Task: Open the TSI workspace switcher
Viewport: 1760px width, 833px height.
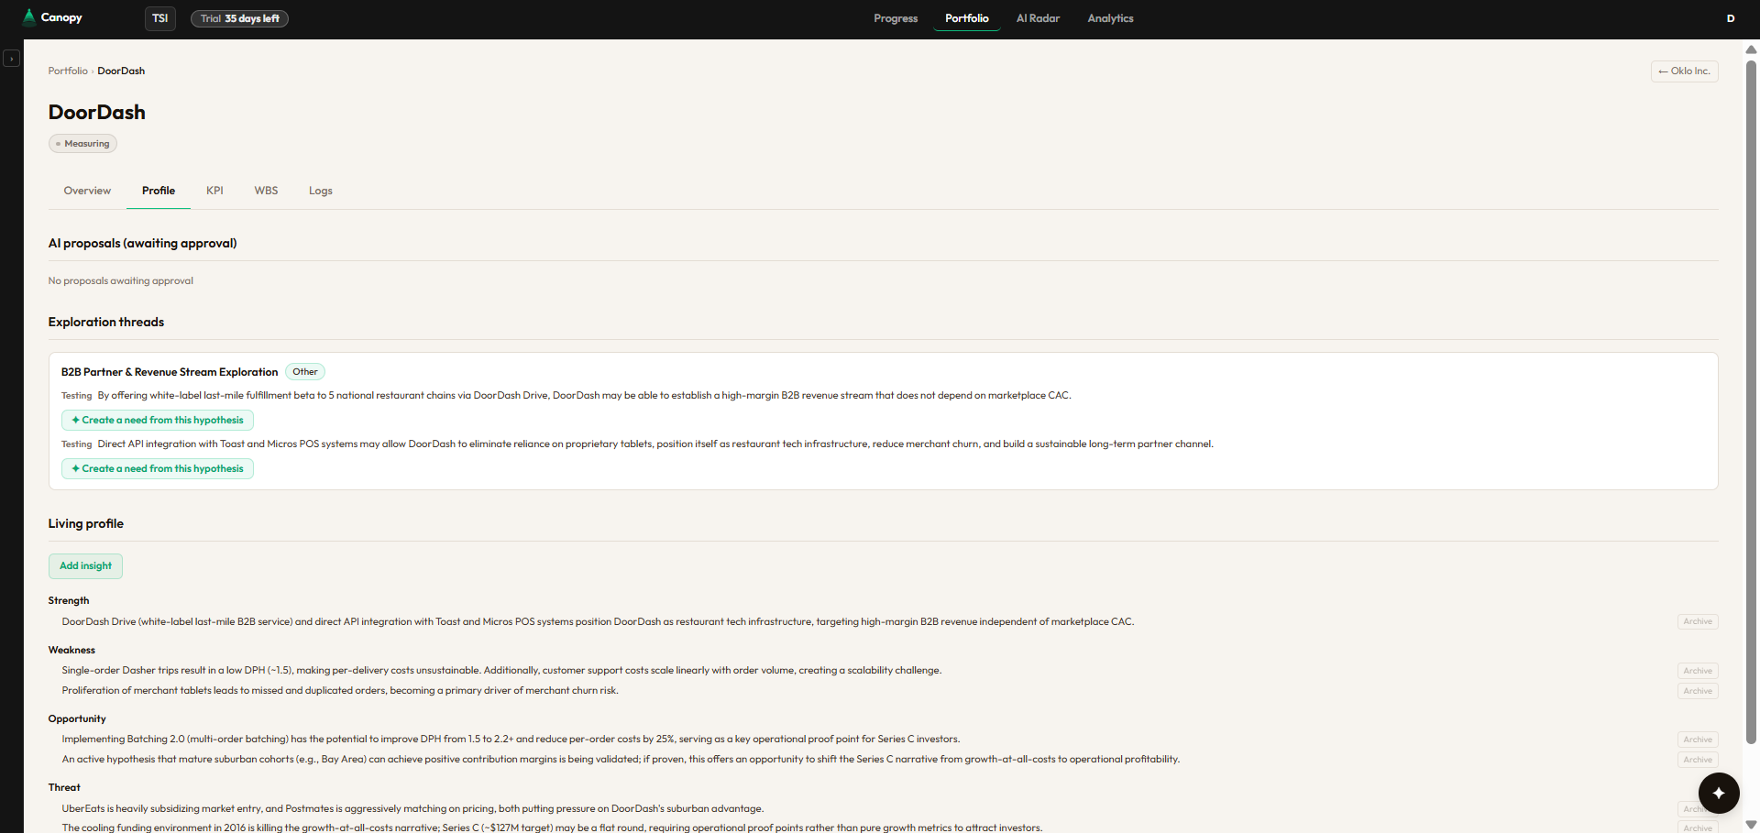Action: (160, 18)
